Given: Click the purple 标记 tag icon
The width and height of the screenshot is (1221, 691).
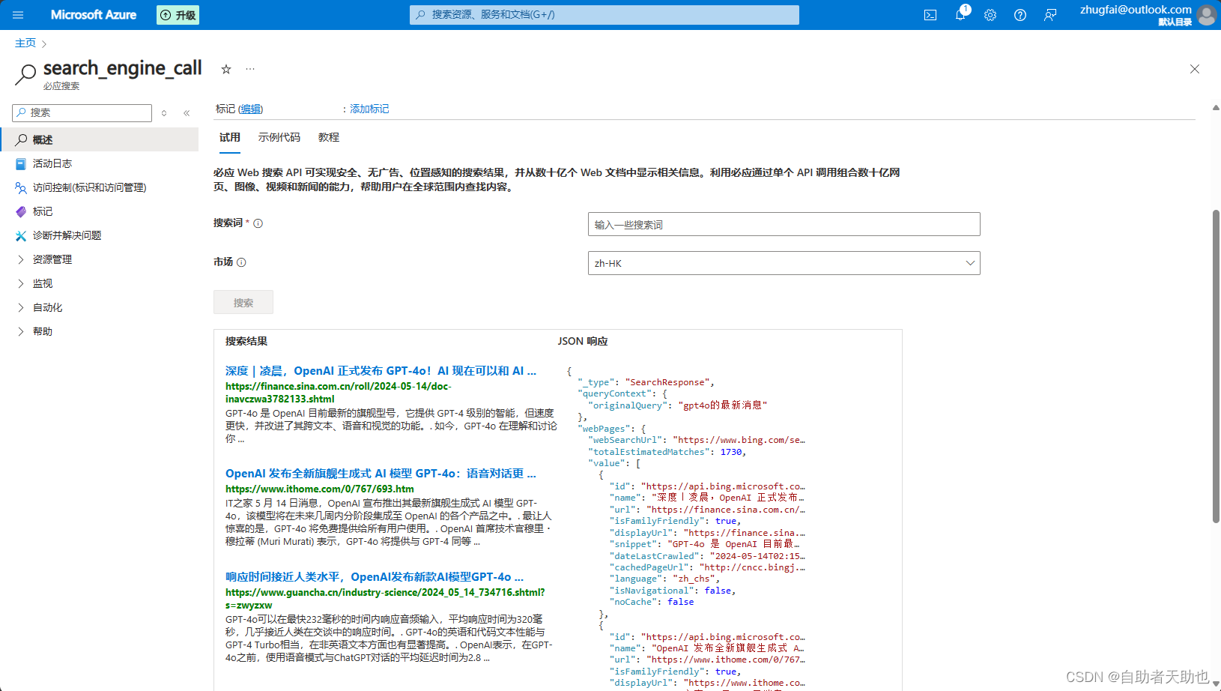Looking at the screenshot, I should pos(21,211).
